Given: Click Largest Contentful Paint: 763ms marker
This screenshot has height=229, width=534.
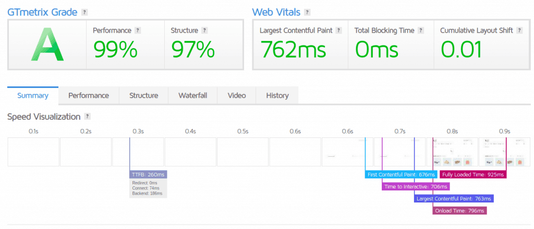Looking at the screenshot, I should [454, 198].
